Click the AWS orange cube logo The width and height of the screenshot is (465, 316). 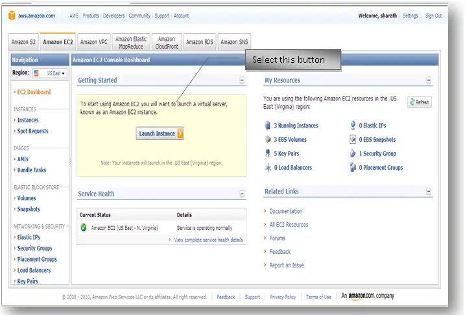click(x=12, y=16)
